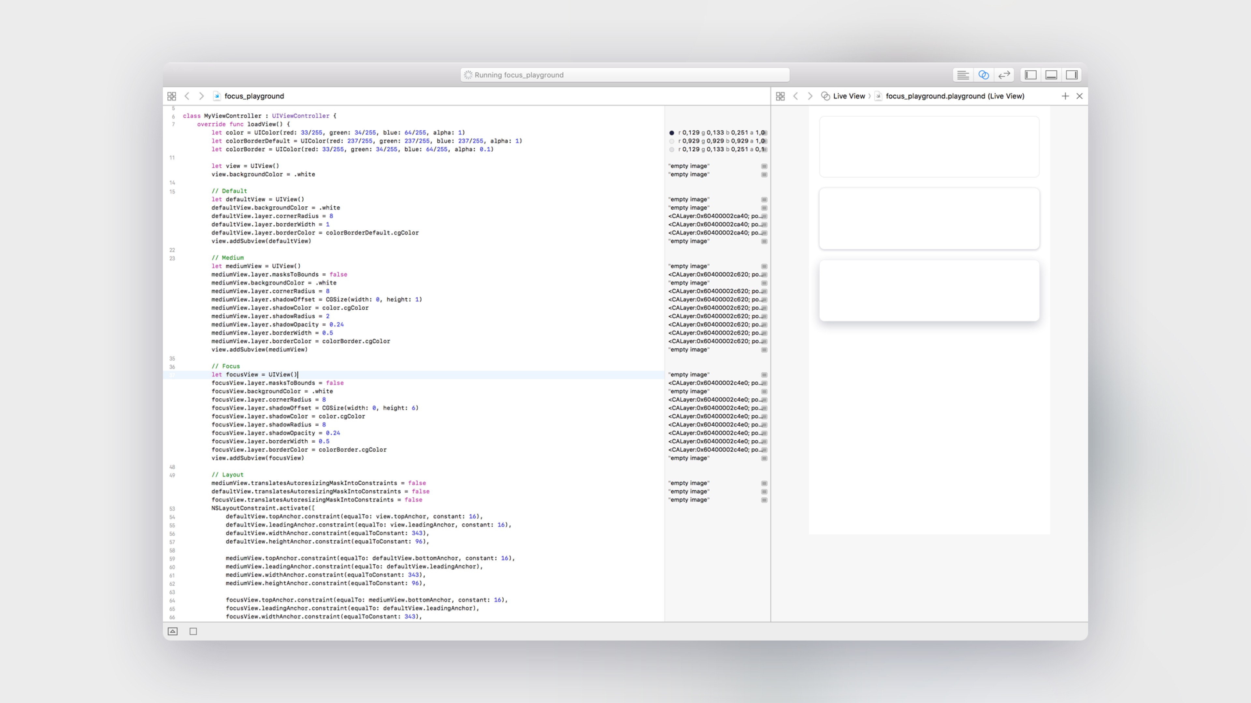Click the focus_playground file breadcrumb

coord(253,96)
